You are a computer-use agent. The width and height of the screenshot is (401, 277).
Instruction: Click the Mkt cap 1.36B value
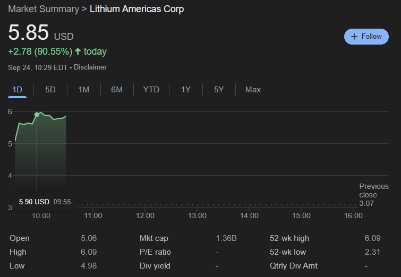(x=226, y=238)
